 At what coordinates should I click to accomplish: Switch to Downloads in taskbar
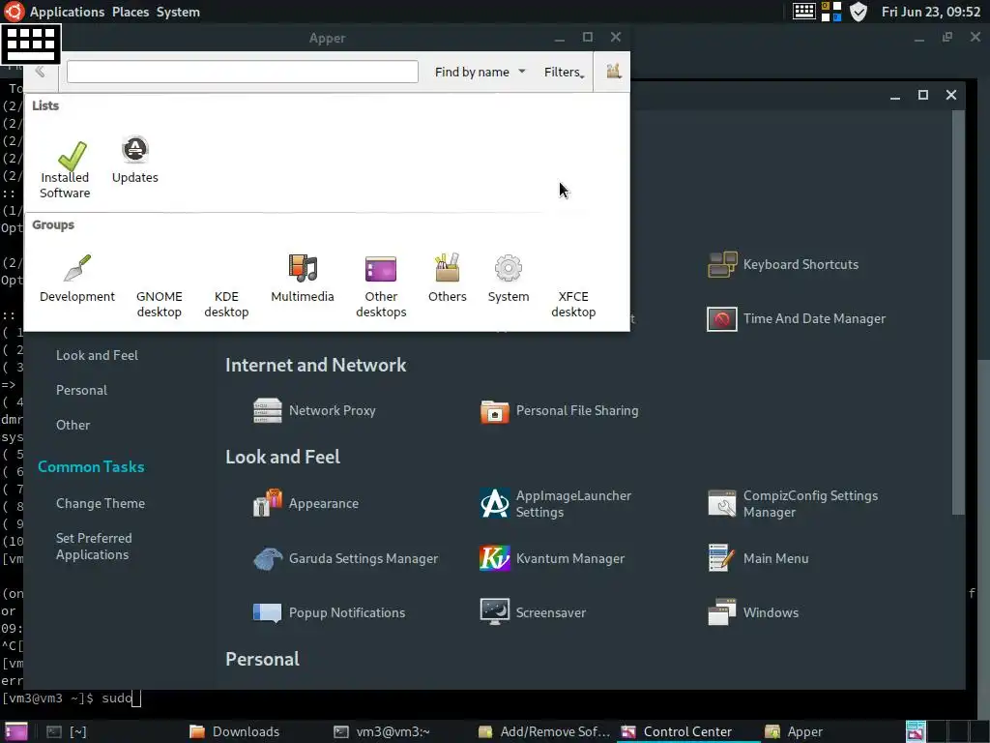pyautogui.click(x=235, y=731)
